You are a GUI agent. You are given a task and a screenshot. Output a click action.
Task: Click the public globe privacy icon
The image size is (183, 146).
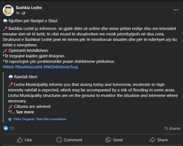[23, 13]
